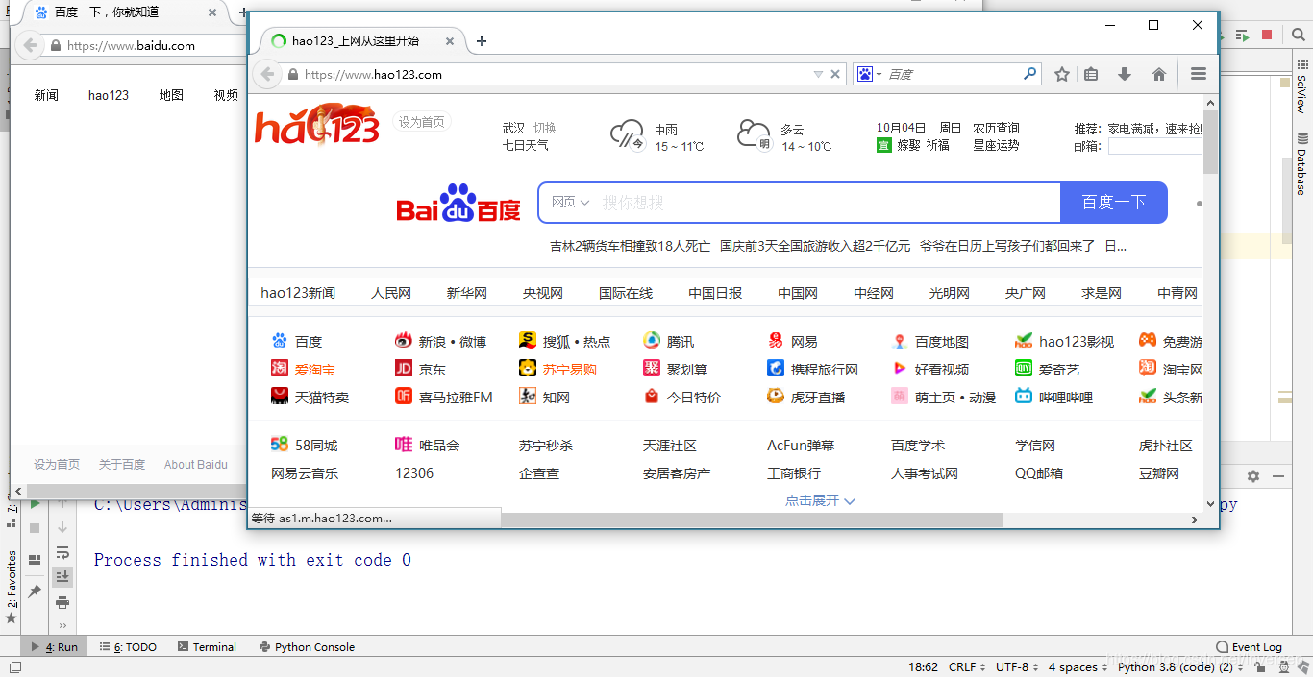Image resolution: width=1313 pixels, height=677 pixels.
Task: Open a new tab next to hao123 tab
Action: (482, 41)
